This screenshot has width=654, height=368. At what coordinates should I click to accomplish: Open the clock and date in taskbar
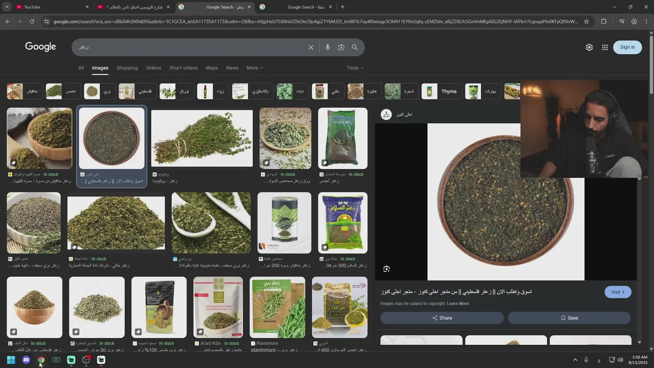(639, 360)
